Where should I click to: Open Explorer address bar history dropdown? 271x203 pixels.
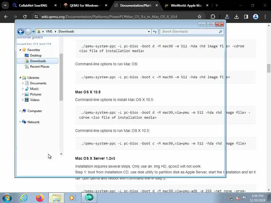point(149,32)
